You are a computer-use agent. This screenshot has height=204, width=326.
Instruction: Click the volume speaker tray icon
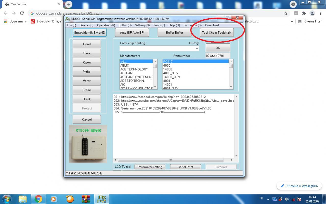(x=287, y=199)
